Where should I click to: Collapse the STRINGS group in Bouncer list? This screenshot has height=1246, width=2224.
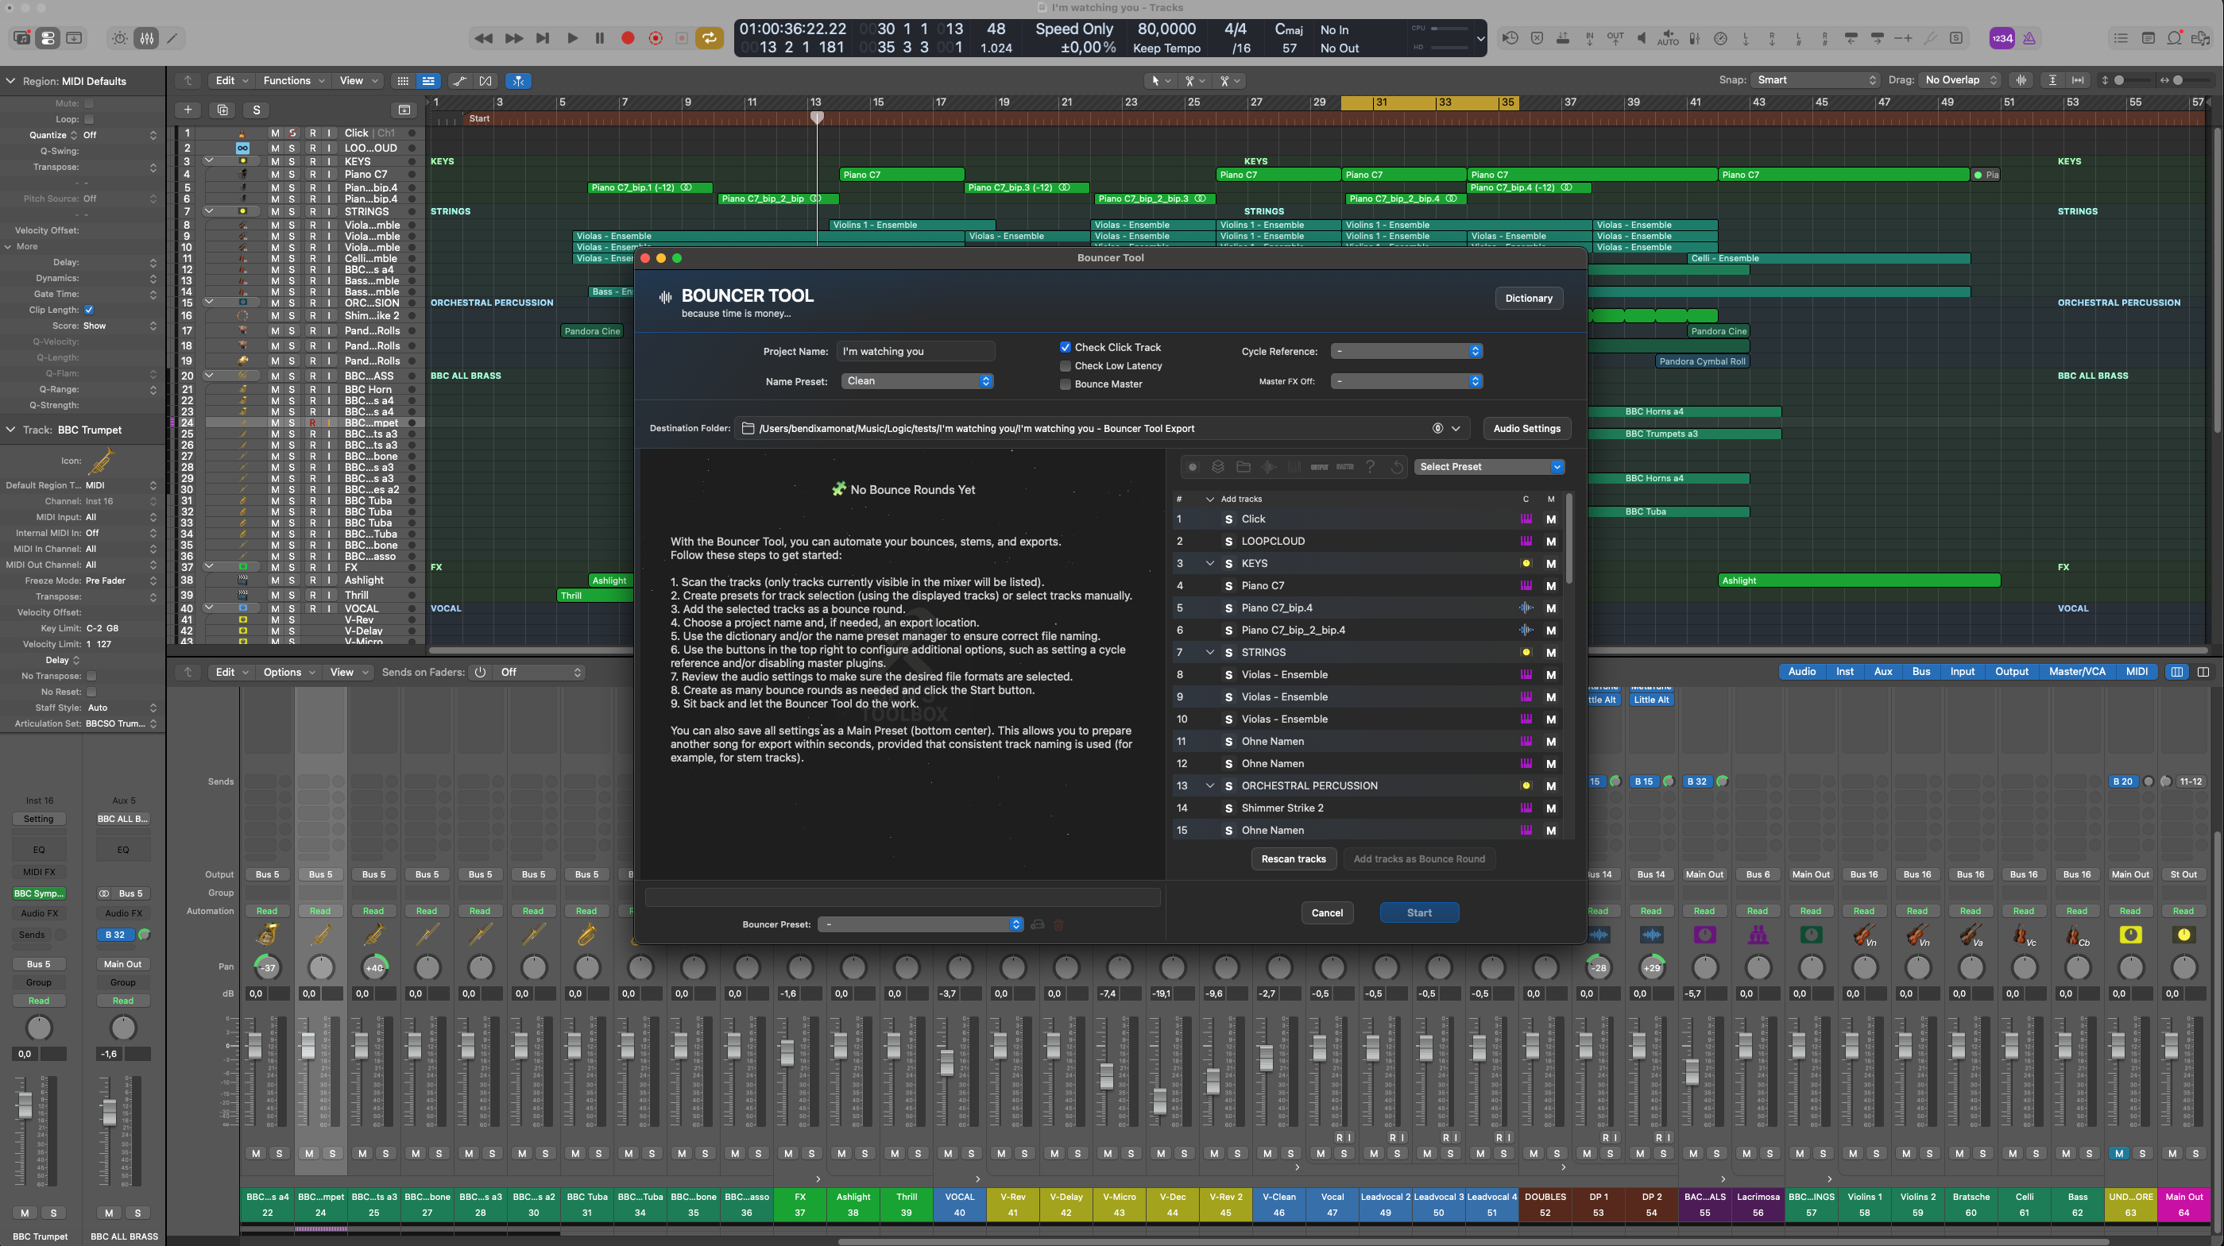coord(1209,652)
